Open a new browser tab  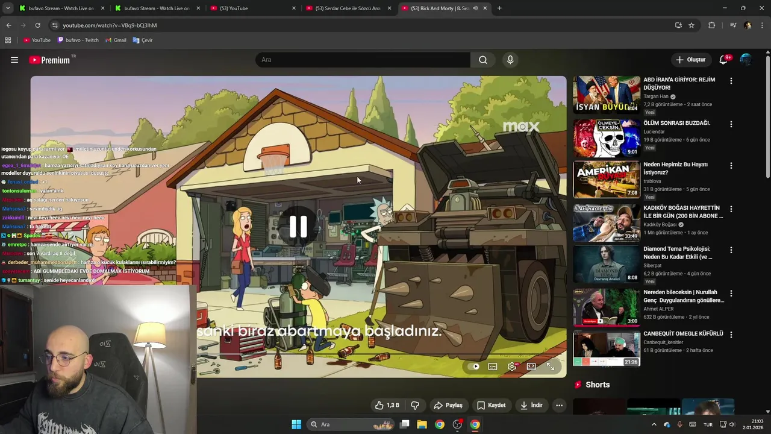click(499, 8)
